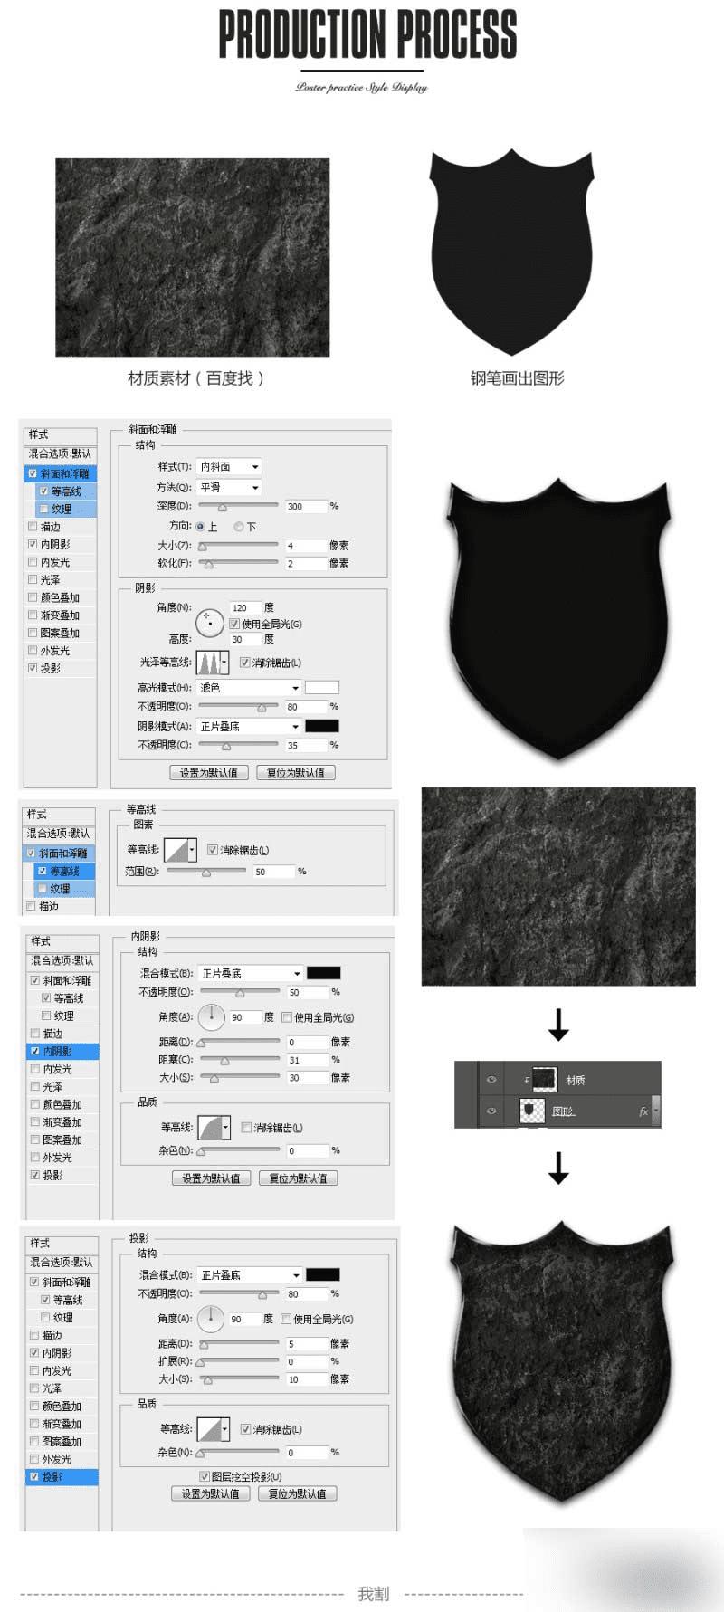Enable 使用全局光 in 投影 dialog

286,1319
